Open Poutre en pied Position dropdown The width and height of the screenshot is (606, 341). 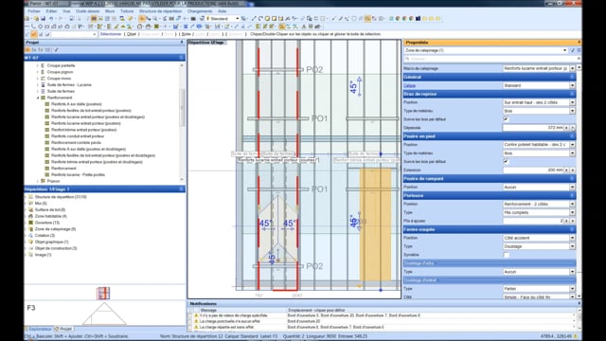pos(572,145)
